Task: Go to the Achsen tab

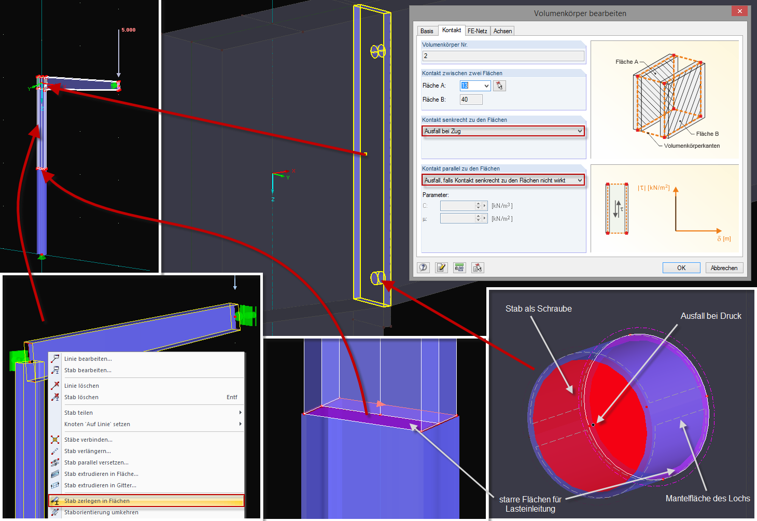Action: point(503,31)
